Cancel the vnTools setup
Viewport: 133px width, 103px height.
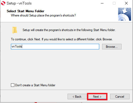pyautogui.click(x=120, y=97)
